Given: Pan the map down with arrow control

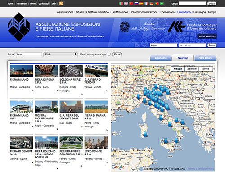Looking at the screenshot, I should point(117,76).
